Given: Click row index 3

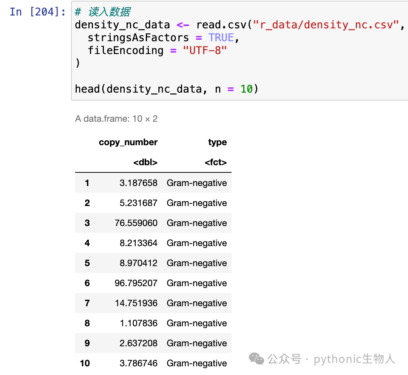Looking at the screenshot, I should [x=87, y=223].
